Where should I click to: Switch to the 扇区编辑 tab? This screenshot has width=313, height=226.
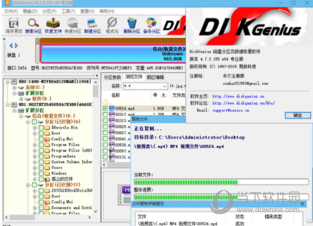tap(155, 77)
